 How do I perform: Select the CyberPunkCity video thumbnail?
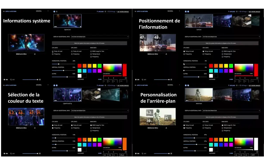67,95
